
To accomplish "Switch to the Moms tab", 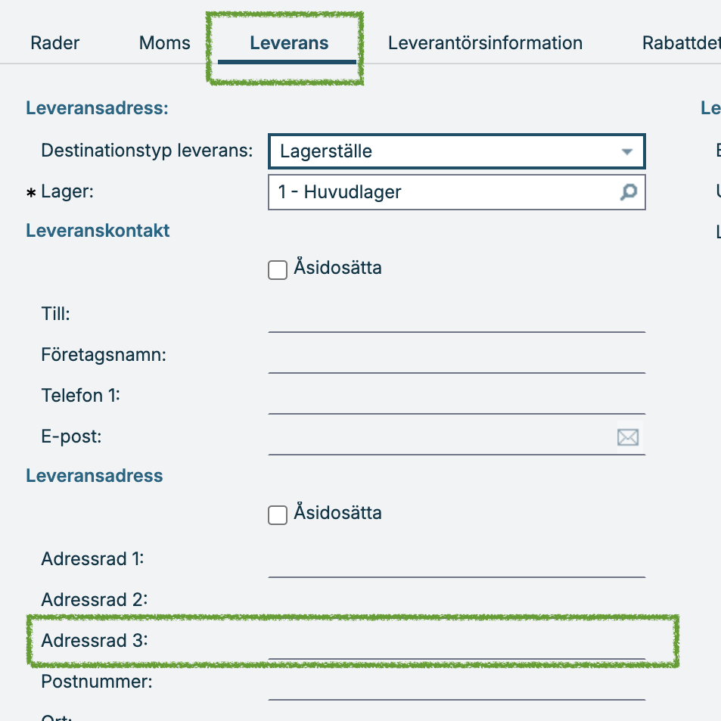I will pyautogui.click(x=165, y=43).
